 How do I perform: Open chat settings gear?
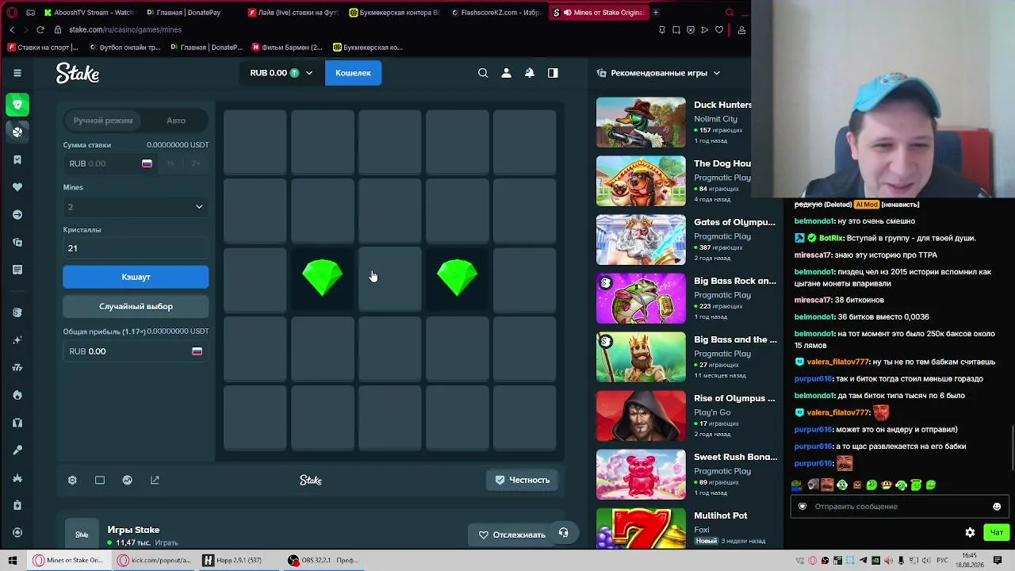coord(970,532)
